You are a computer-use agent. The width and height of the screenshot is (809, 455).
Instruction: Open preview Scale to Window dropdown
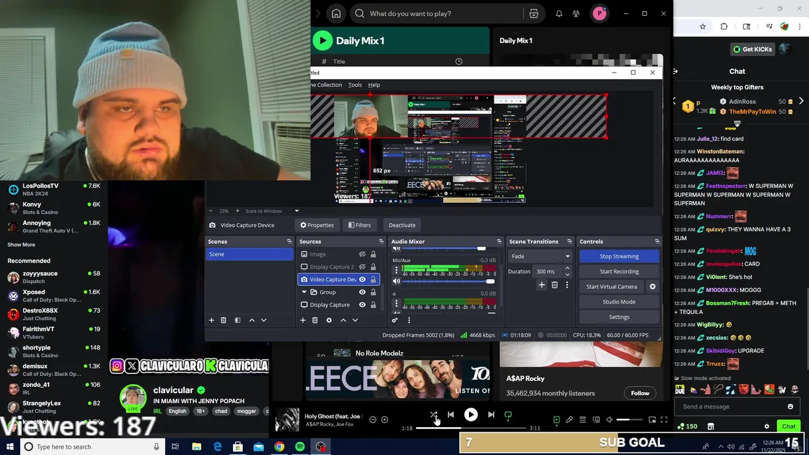point(296,211)
